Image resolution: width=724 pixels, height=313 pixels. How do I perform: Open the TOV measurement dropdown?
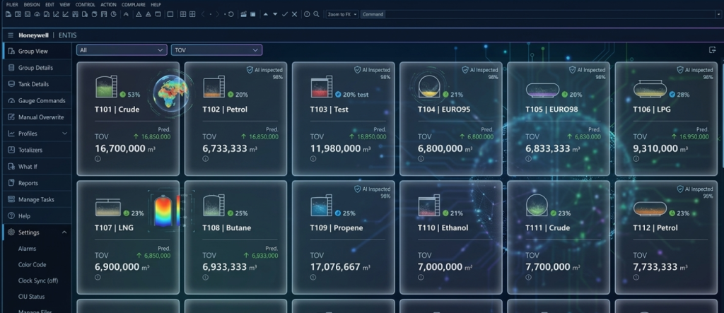[x=216, y=50]
